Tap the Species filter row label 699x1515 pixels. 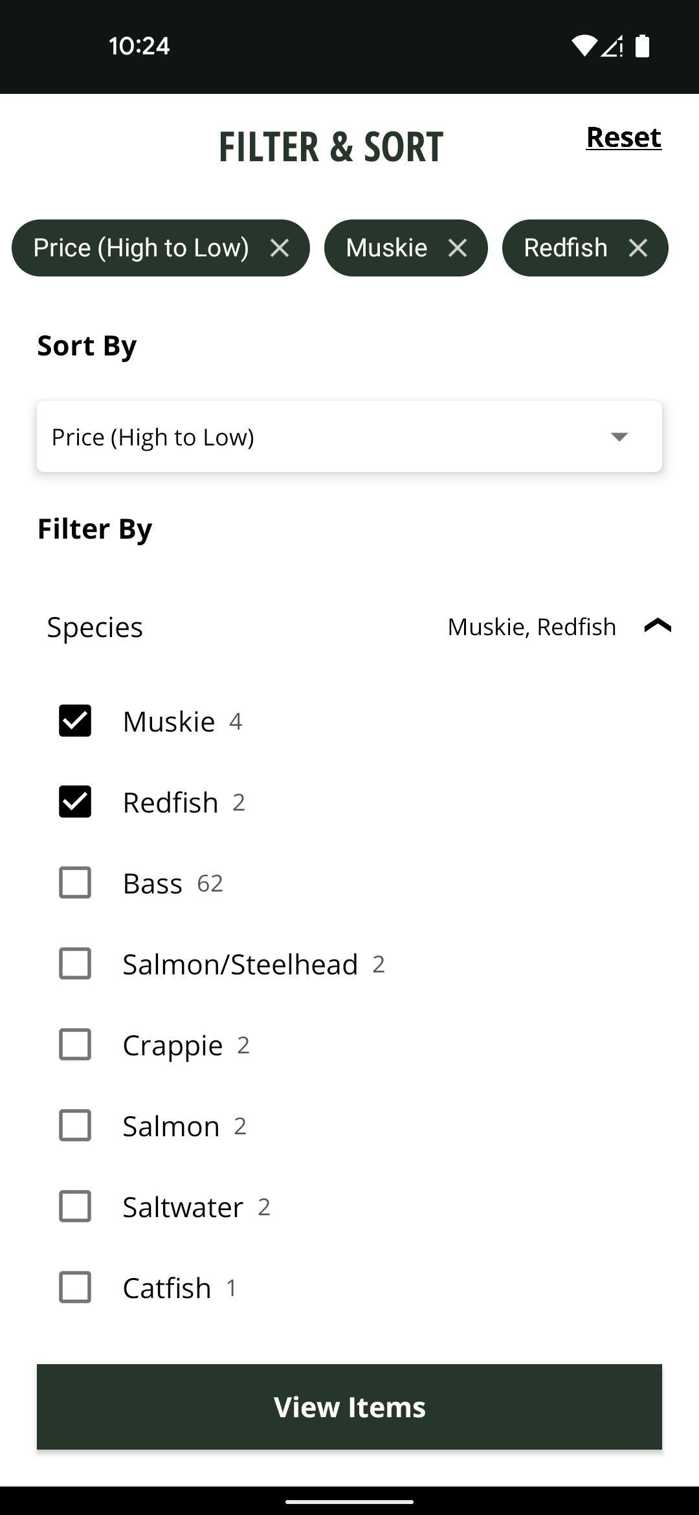95,627
